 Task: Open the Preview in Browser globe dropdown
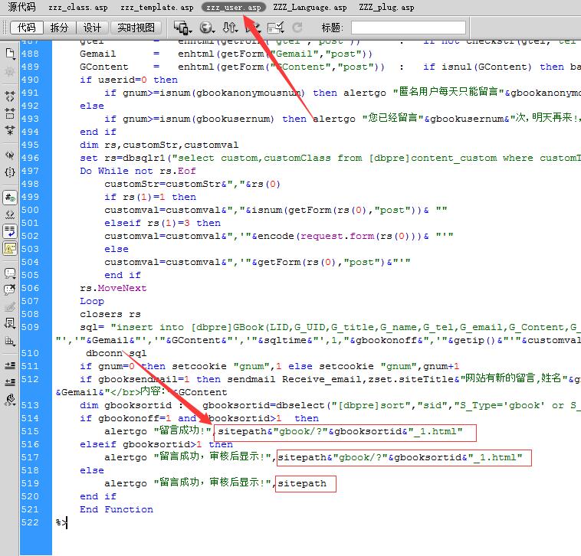coord(206,28)
